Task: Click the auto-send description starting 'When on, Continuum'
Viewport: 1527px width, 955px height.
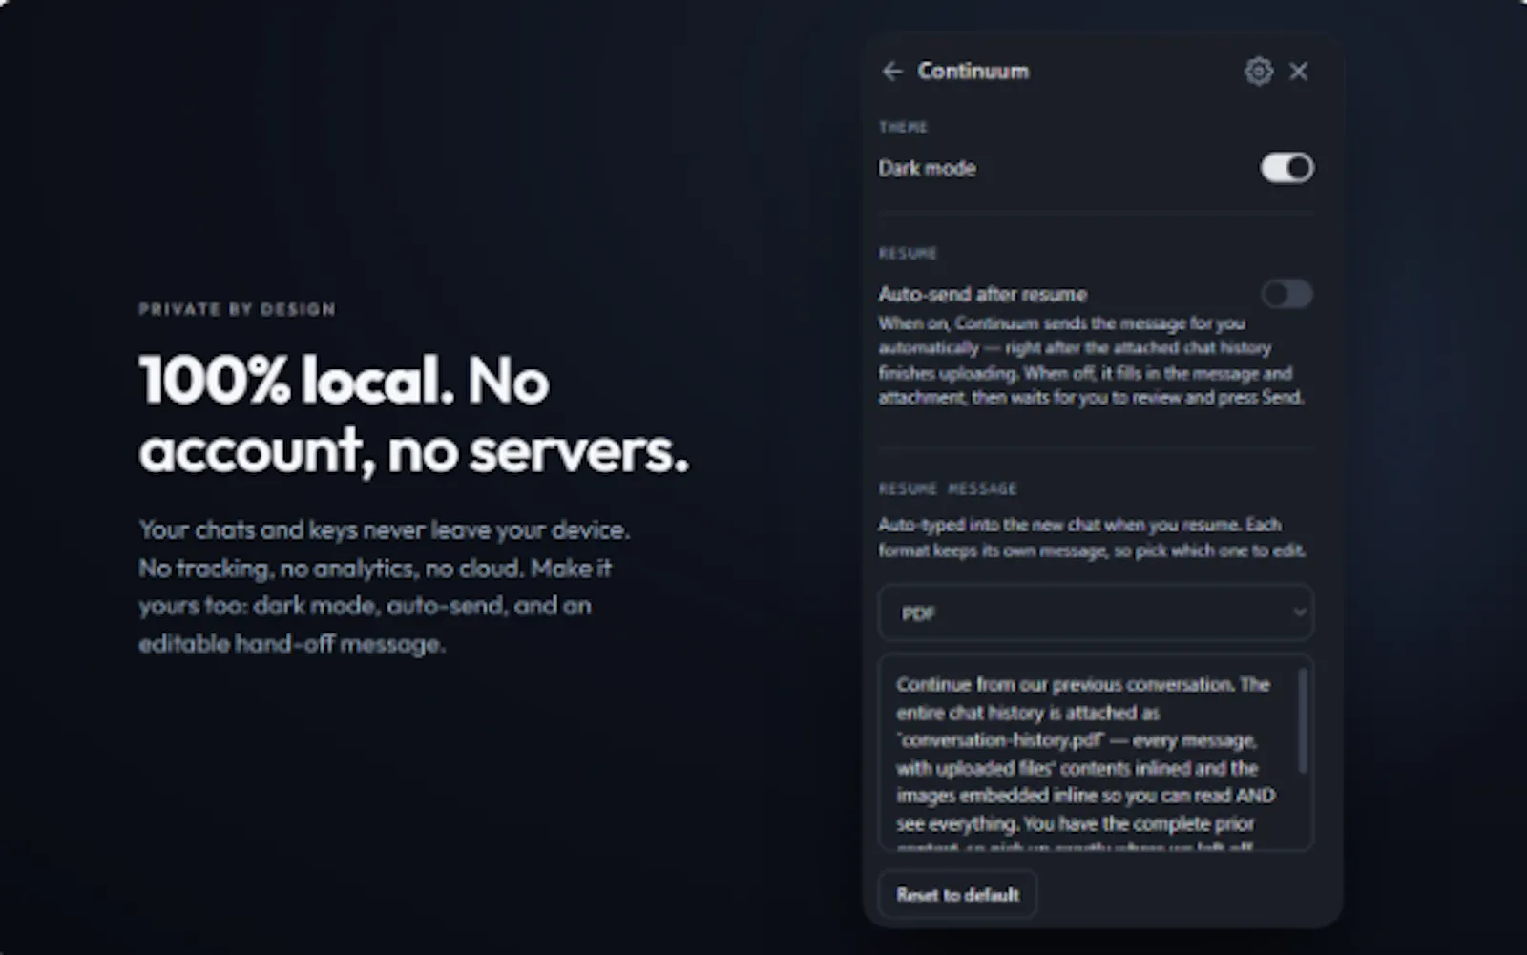Action: pos(1091,361)
